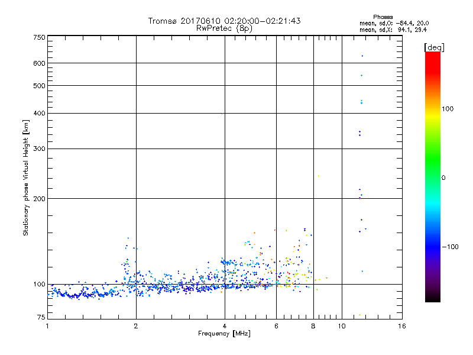Click the y-axis '600' label
Image resolution: width=473 pixels, height=355 pixels.
(x=39, y=63)
